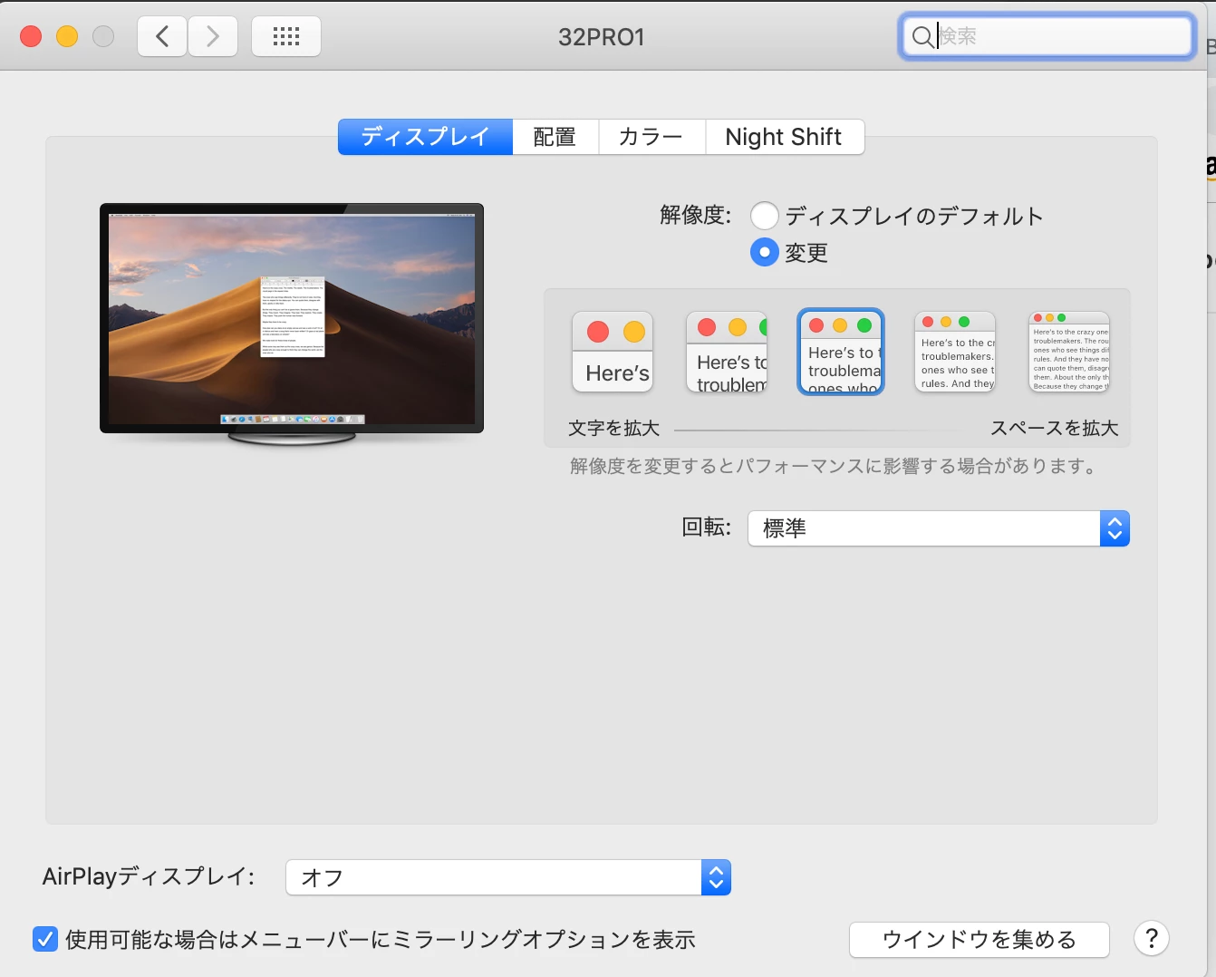Image resolution: width=1216 pixels, height=977 pixels.
Task: Click the スペースを拡大 label
Action: point(1055,429)
